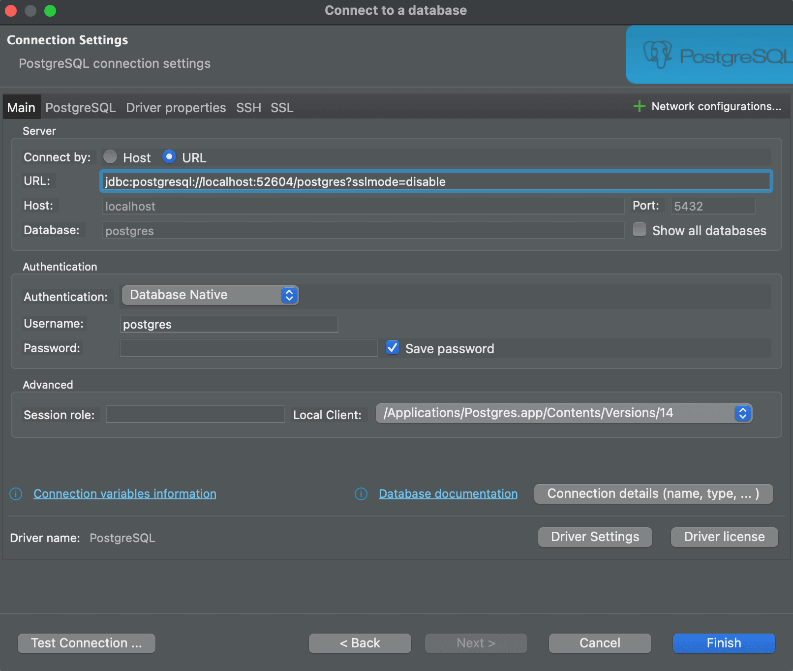Select the Host radio button
Screen dimensions: 793x671
110,157
